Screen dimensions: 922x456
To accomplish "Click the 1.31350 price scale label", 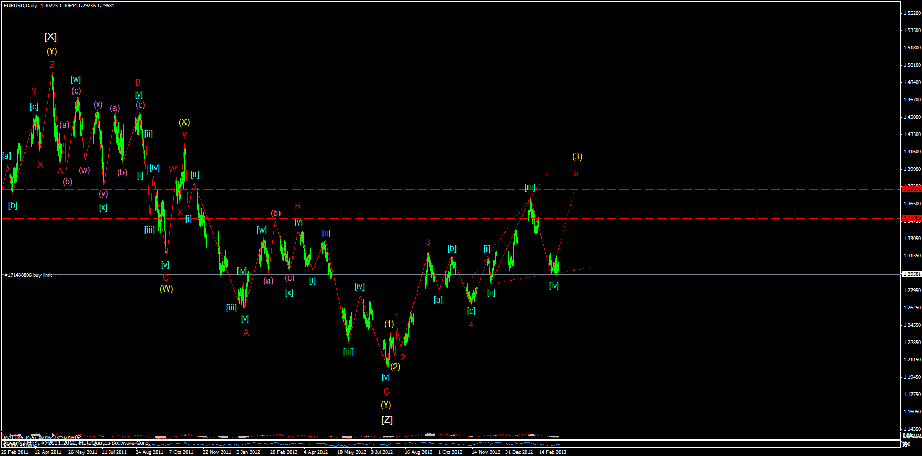I will (x=912, y=256).
